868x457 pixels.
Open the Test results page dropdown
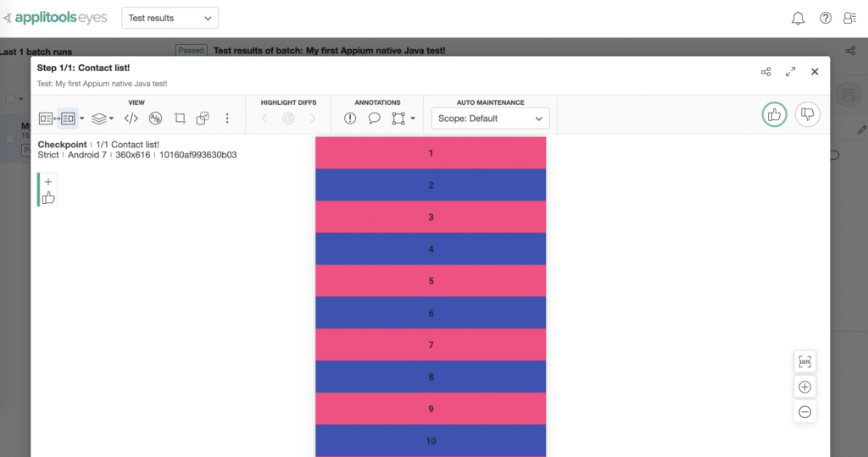[x=170, y=18]
